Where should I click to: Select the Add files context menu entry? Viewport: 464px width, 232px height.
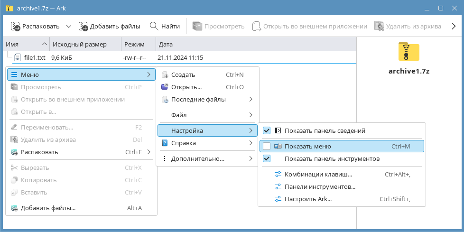pyautogui.click(x=47, y=208)
